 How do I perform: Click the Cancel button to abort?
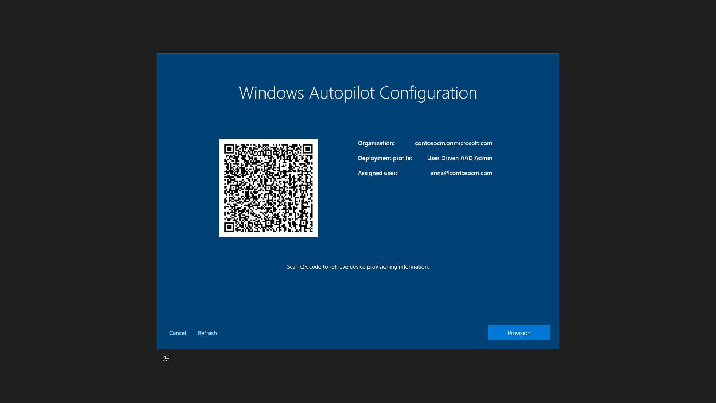pos(178,332)
